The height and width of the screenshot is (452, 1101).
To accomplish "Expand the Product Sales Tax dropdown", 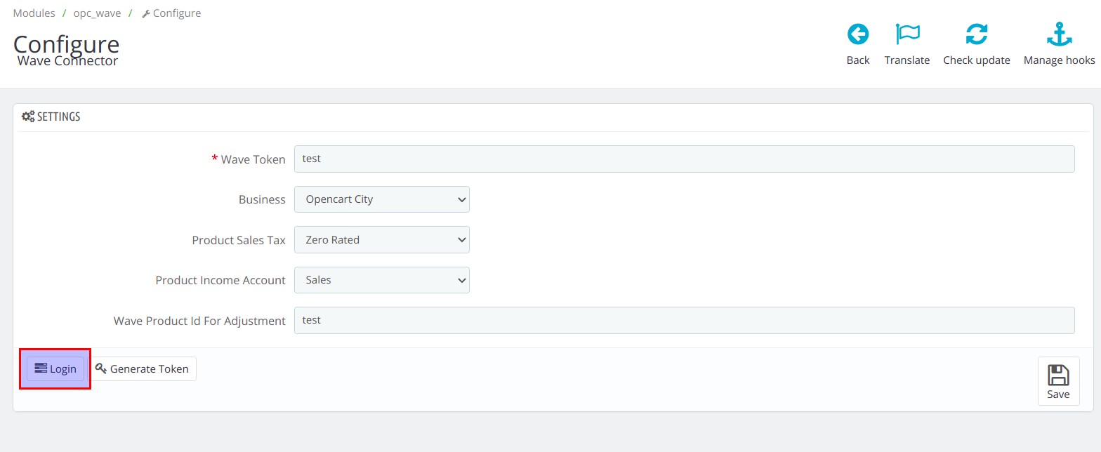I will click(382, 239).
